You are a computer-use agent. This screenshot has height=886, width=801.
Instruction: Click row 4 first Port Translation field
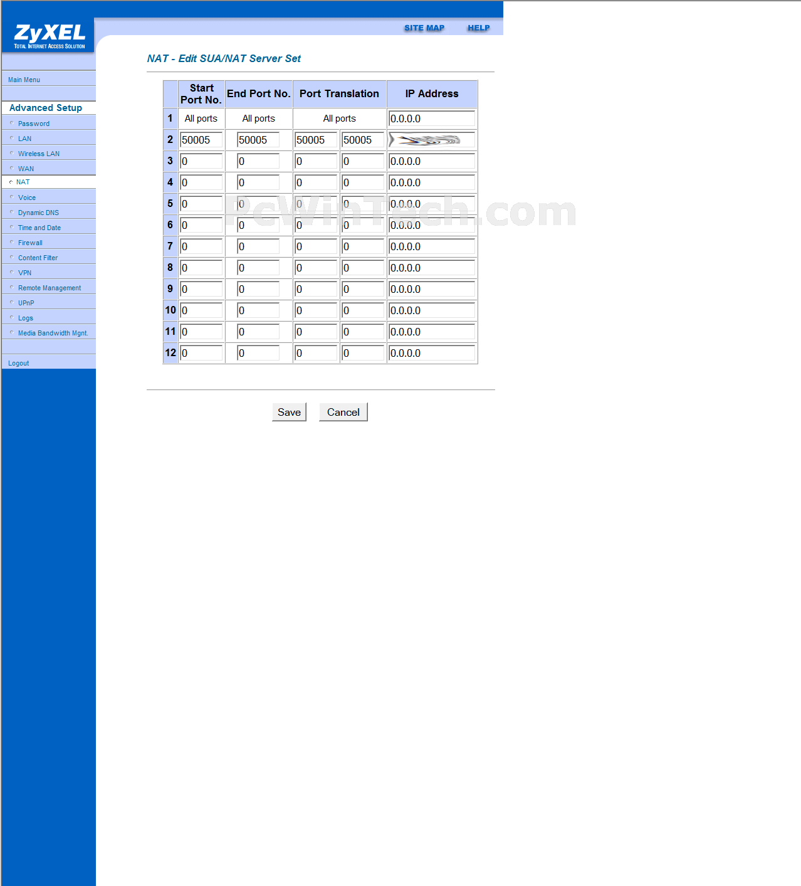tap(316, 182)
